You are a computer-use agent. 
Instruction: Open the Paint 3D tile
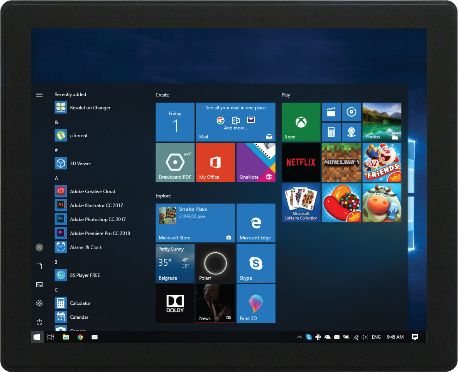[256, 304]
